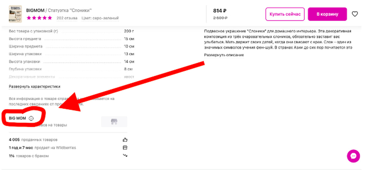This screenshot has width=376, height=178.
Task: Click downward trend icon beside defect rate
Action: (125, 155)
